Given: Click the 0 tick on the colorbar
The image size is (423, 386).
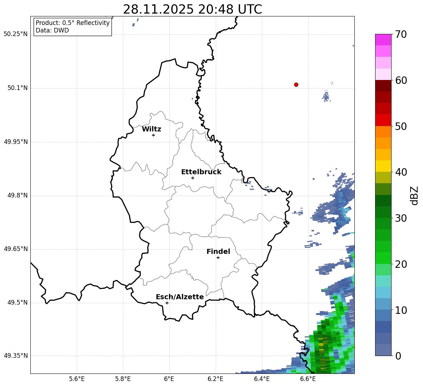Looking at the screenshot, I should (x=398, y=356).
